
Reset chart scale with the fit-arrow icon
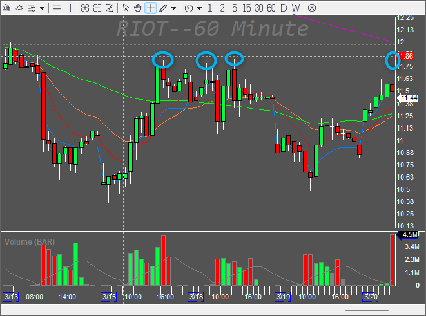tap(110, 8)
